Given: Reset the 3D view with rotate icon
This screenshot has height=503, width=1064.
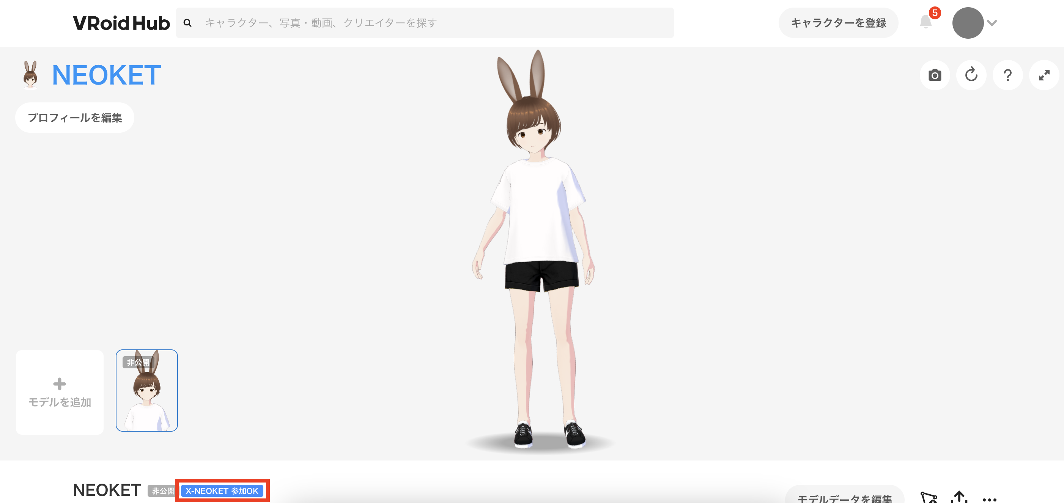Looking at the screenshot, I should 971,75.
